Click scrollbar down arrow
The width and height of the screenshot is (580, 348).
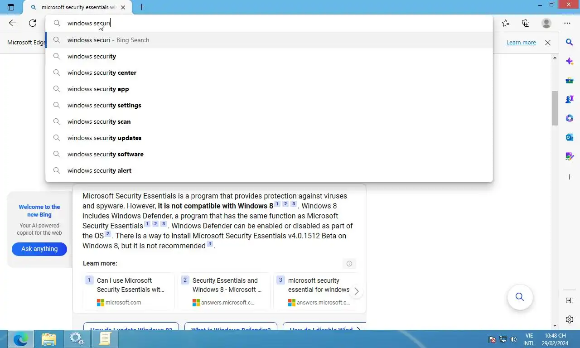(555, 326)
